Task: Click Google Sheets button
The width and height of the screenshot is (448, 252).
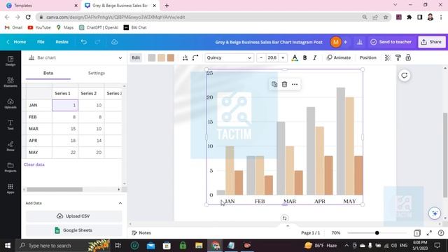Action: (73, 230)
